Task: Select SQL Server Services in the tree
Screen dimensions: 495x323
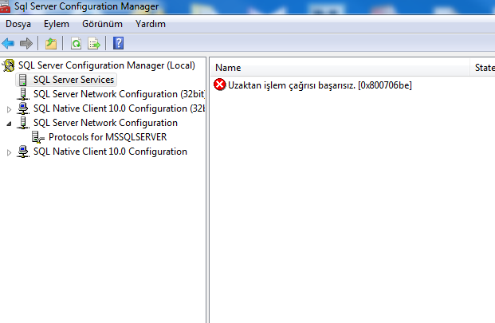Action: click(x=73, y=80)
